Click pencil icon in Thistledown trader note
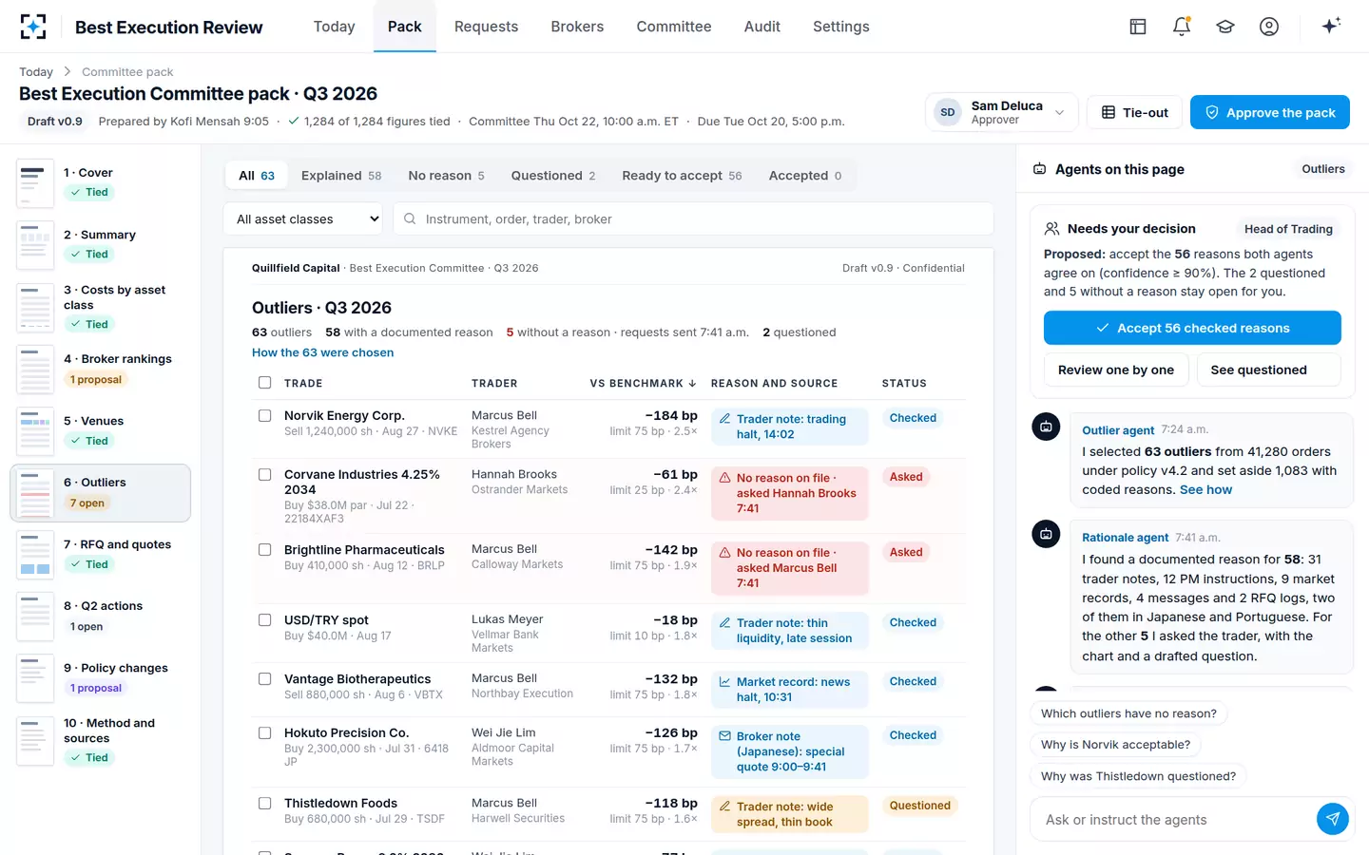Image resolution: width=1369 pixels, height=855 pixels. point(725,807)
